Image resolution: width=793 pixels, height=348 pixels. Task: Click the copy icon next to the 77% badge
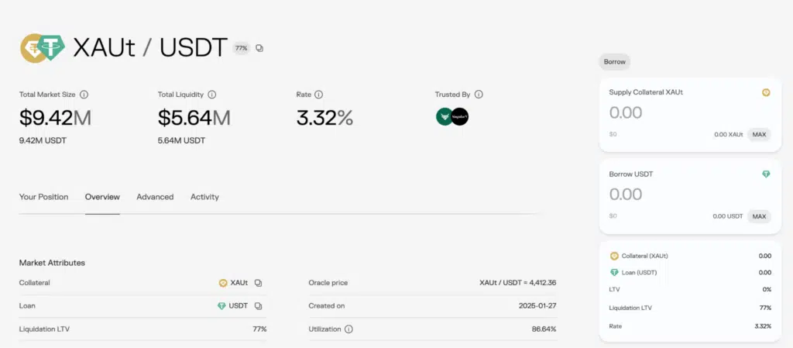coord(259,48)
